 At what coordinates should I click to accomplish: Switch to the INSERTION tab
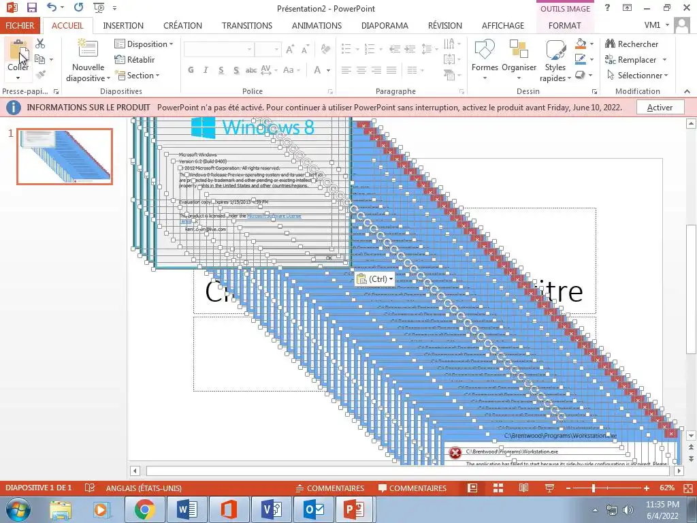pos(123,25)
